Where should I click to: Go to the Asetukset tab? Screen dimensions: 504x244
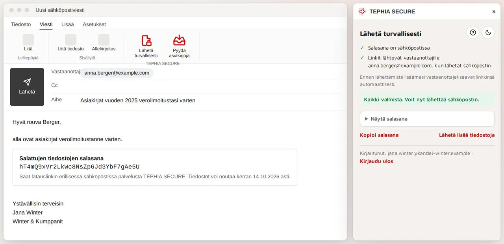click(94, 24)
